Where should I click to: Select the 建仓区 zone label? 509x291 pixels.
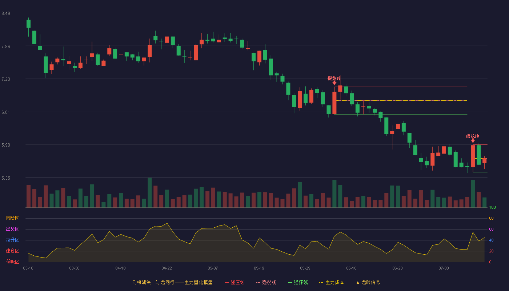[x=12, y=251]
